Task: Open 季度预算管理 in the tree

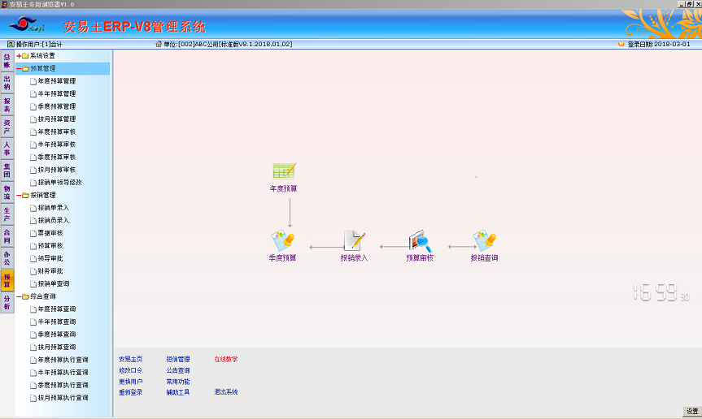Action: click(57, 106)
